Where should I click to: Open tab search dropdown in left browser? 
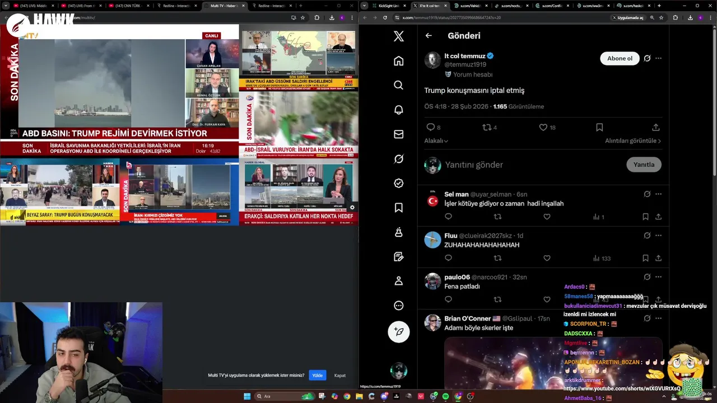click(x=6, y=6)
